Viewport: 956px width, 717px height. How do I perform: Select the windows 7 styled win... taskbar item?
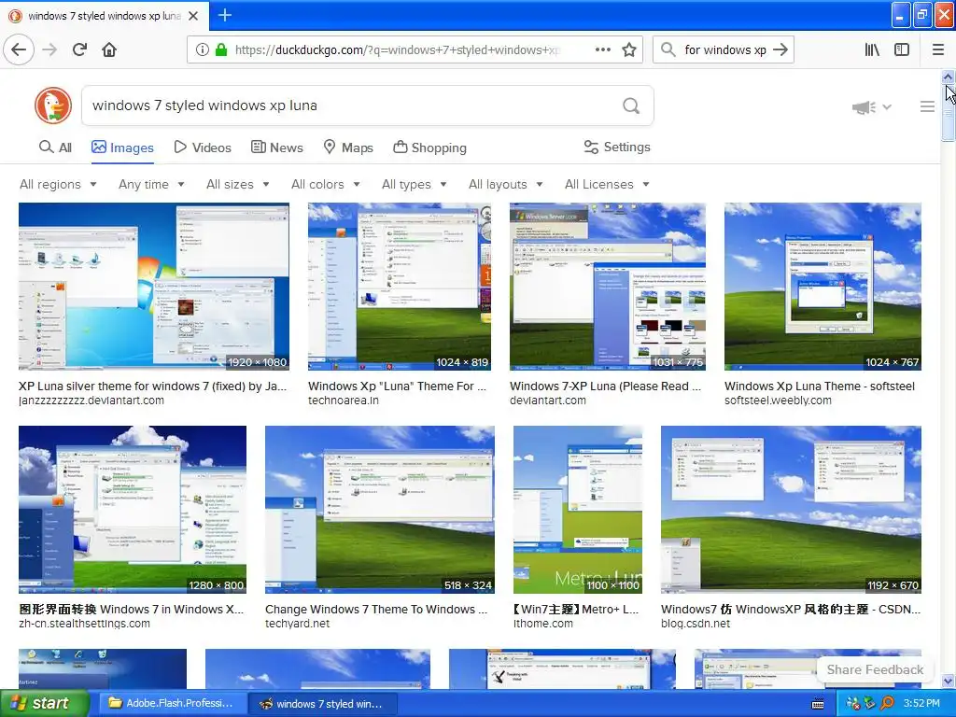click(323, 704)
